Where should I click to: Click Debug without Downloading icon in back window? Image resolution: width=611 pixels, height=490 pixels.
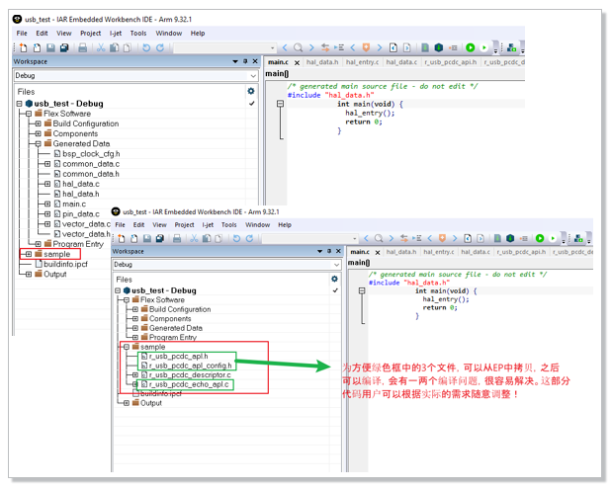484,47
